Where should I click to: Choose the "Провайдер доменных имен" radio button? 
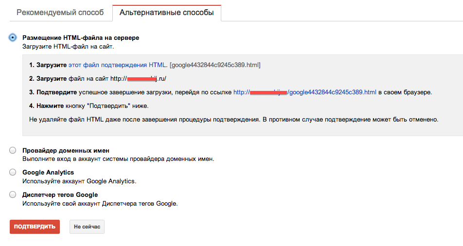pos(13,151)
